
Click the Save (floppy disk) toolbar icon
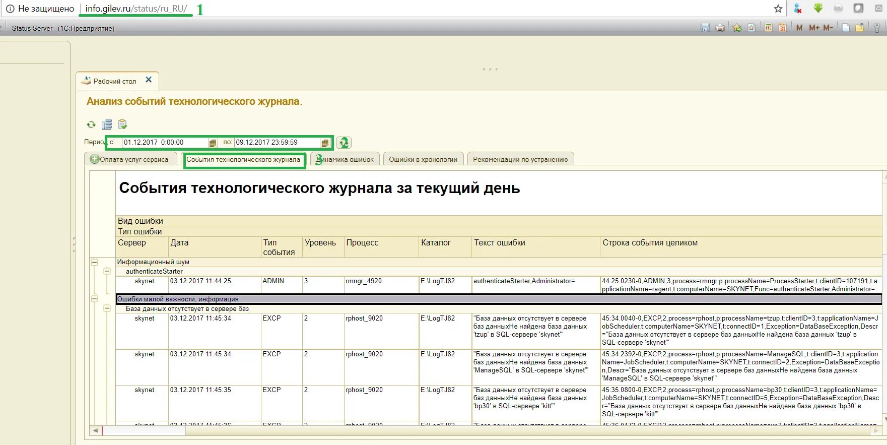point(705,28)
